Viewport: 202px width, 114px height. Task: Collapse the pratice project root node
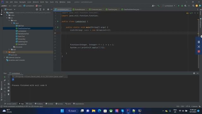4,13
